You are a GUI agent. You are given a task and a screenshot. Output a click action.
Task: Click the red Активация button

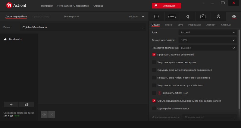pyautogui.click(x=167, y=6)
